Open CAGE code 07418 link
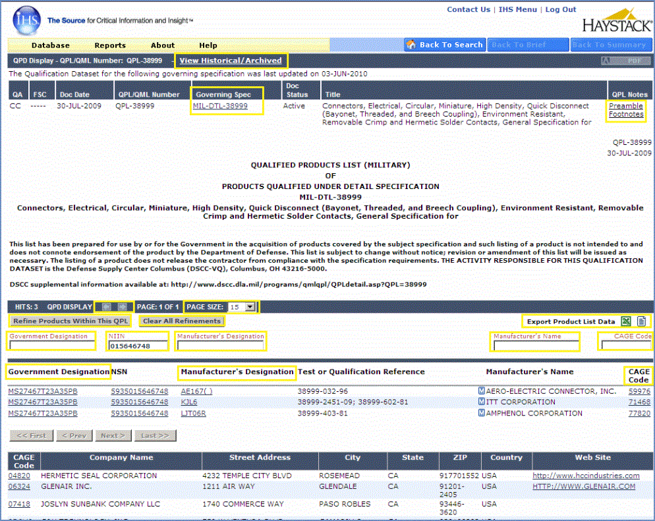This screenshot has width=655, height=521. pyautogui.click(x=19, y=504)
